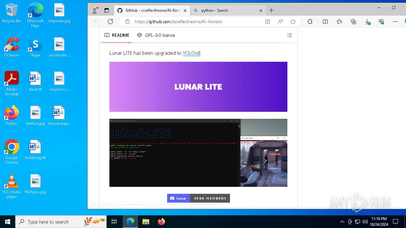Click the Edge profile avatar icon
This screenshot has height=228, width=406.
coord(95,10)
